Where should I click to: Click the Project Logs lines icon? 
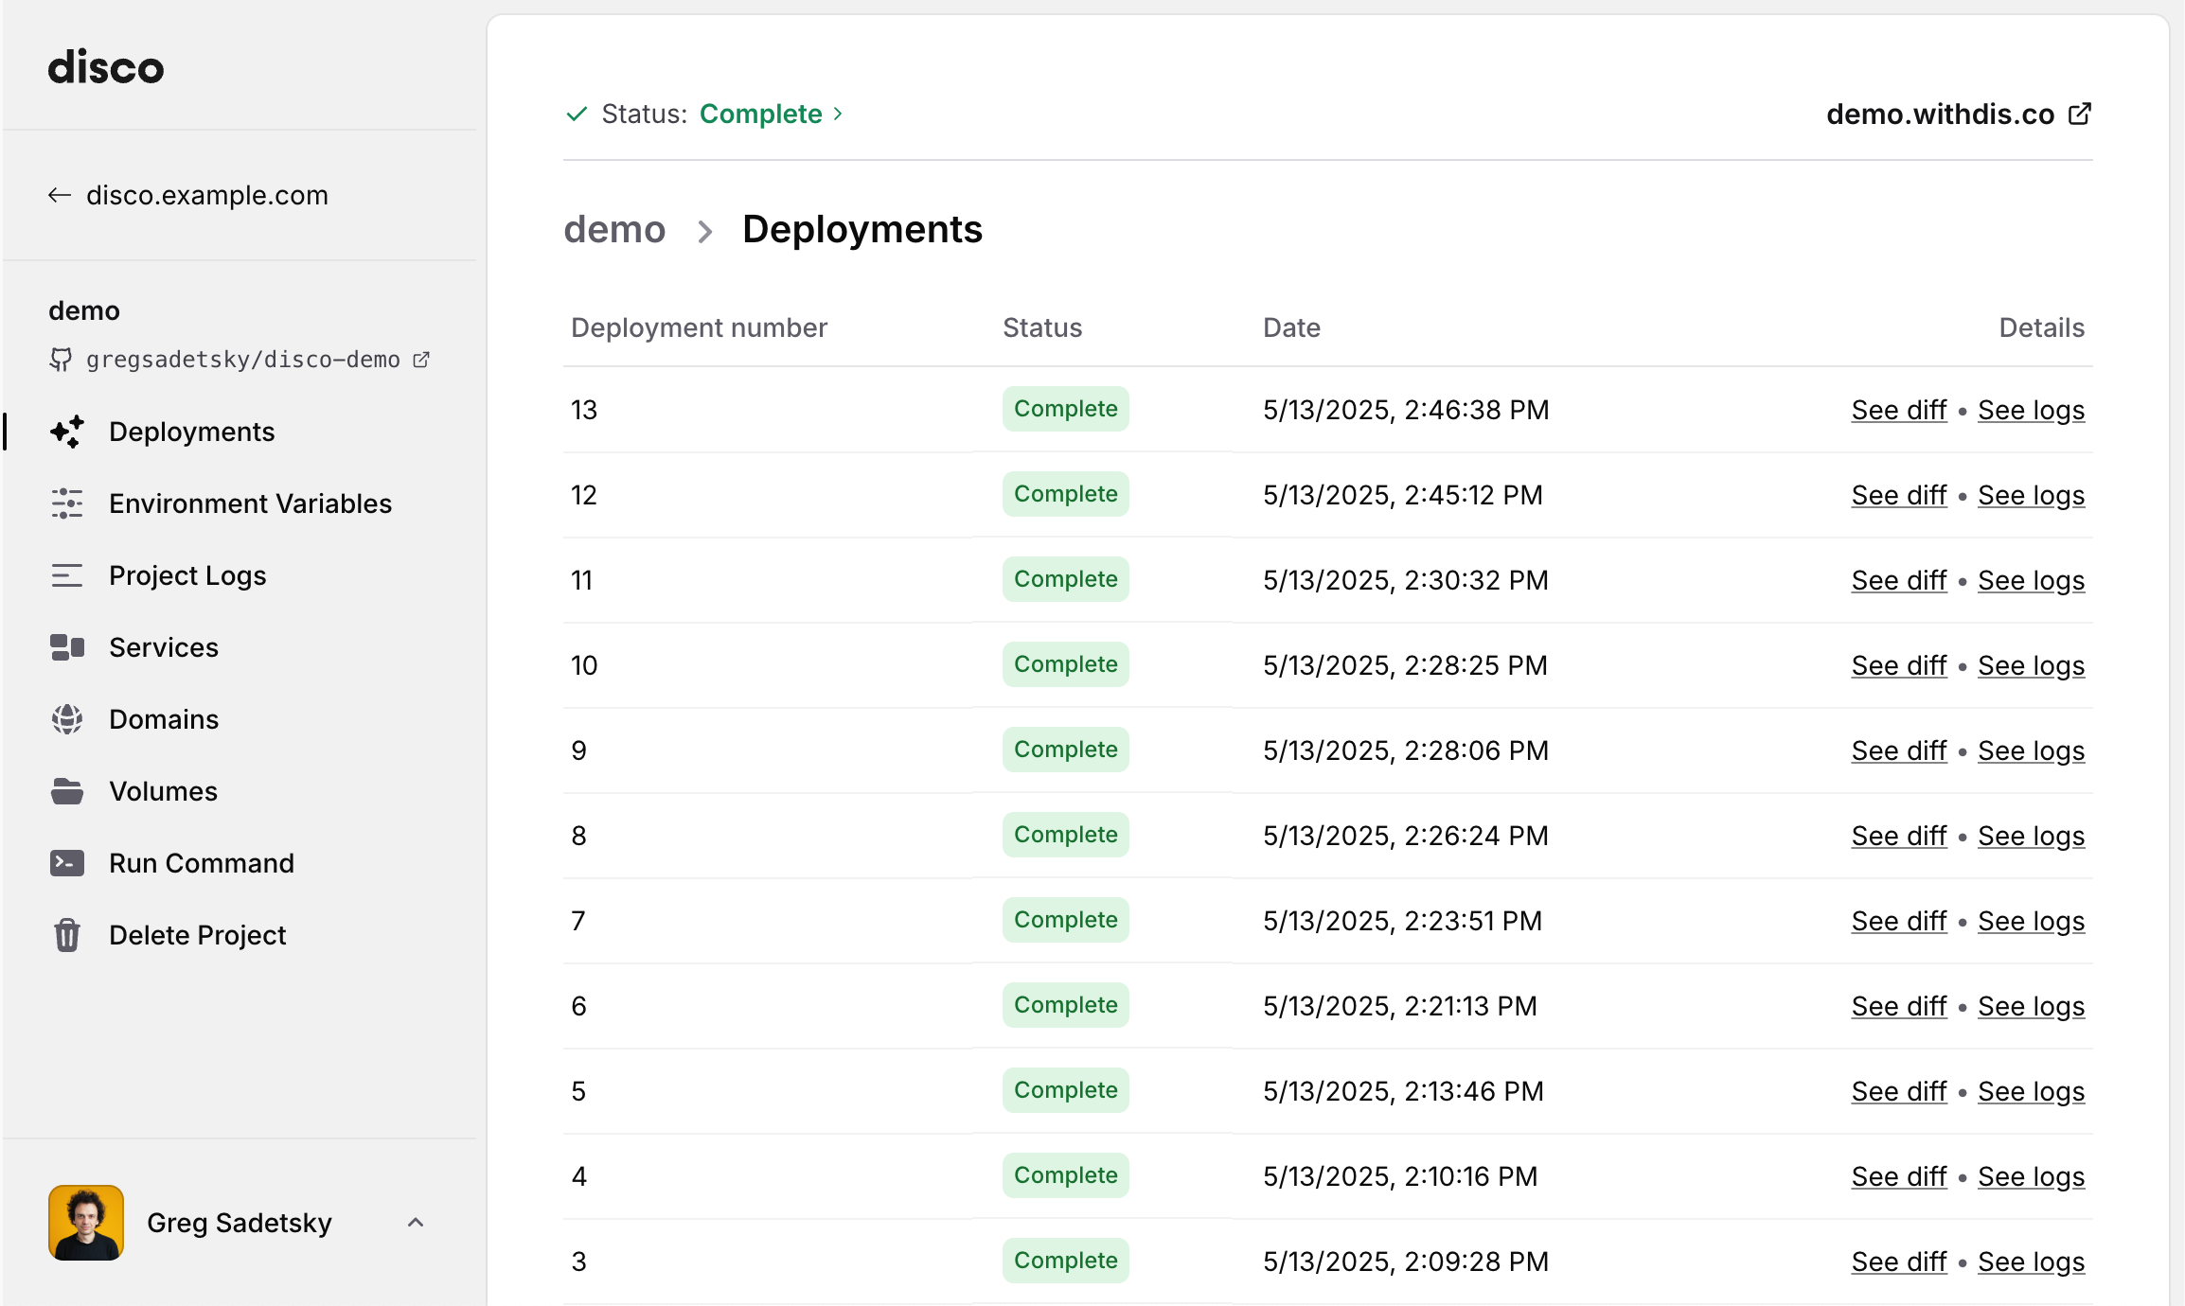[x=67, y=575]
